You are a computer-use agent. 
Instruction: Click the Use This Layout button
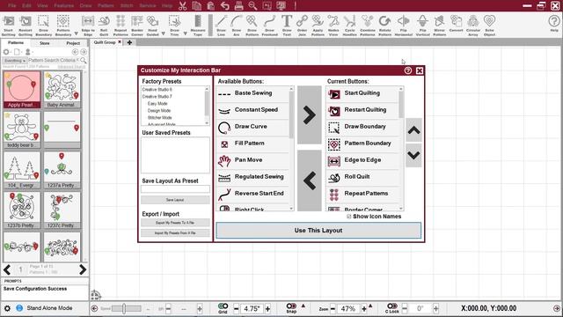(x=318, y=231)
